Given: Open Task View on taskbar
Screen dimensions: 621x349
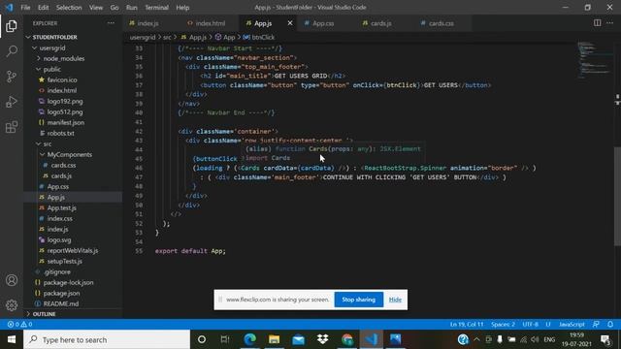Looking at the screenshot, I should coord(225,339).
